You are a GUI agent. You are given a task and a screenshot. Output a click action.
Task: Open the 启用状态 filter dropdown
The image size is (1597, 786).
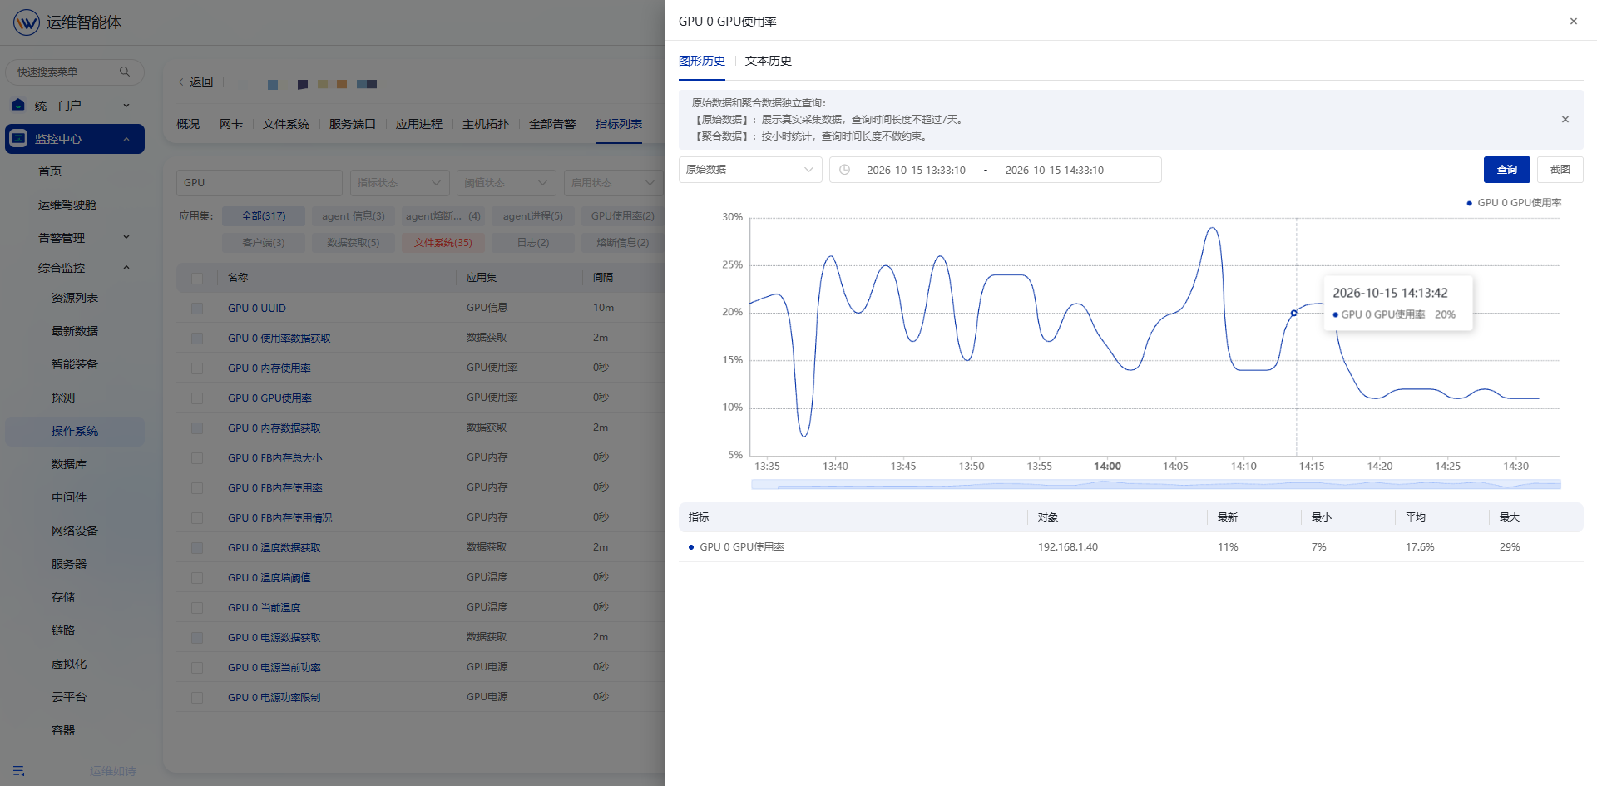click(614, 183)
